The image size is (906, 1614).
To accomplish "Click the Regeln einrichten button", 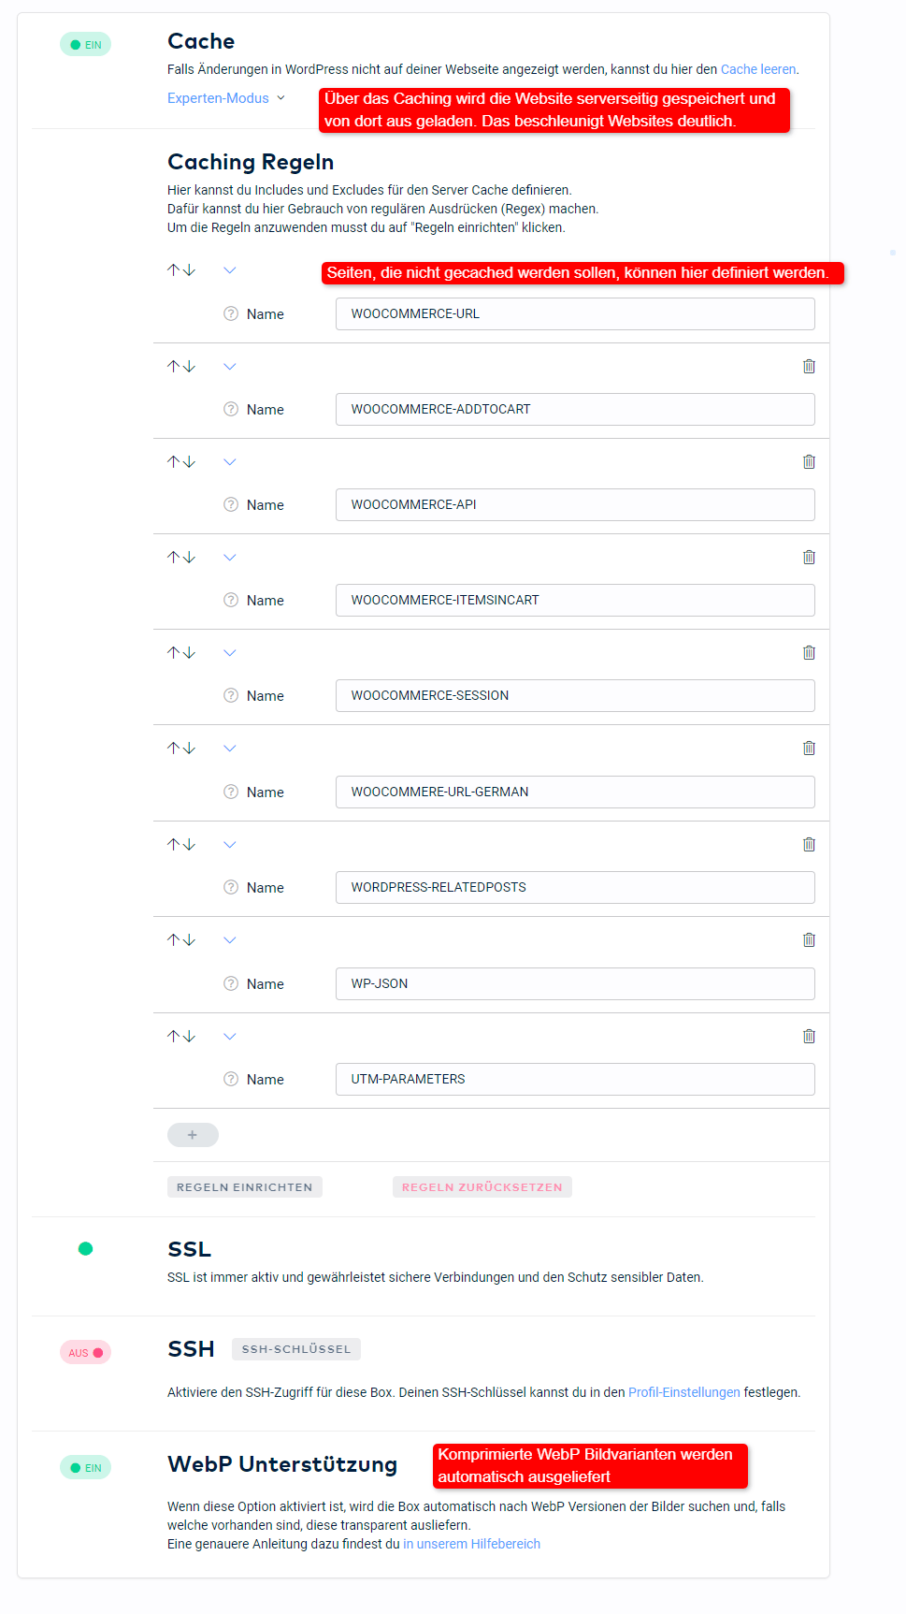I will click(245, 1187).
